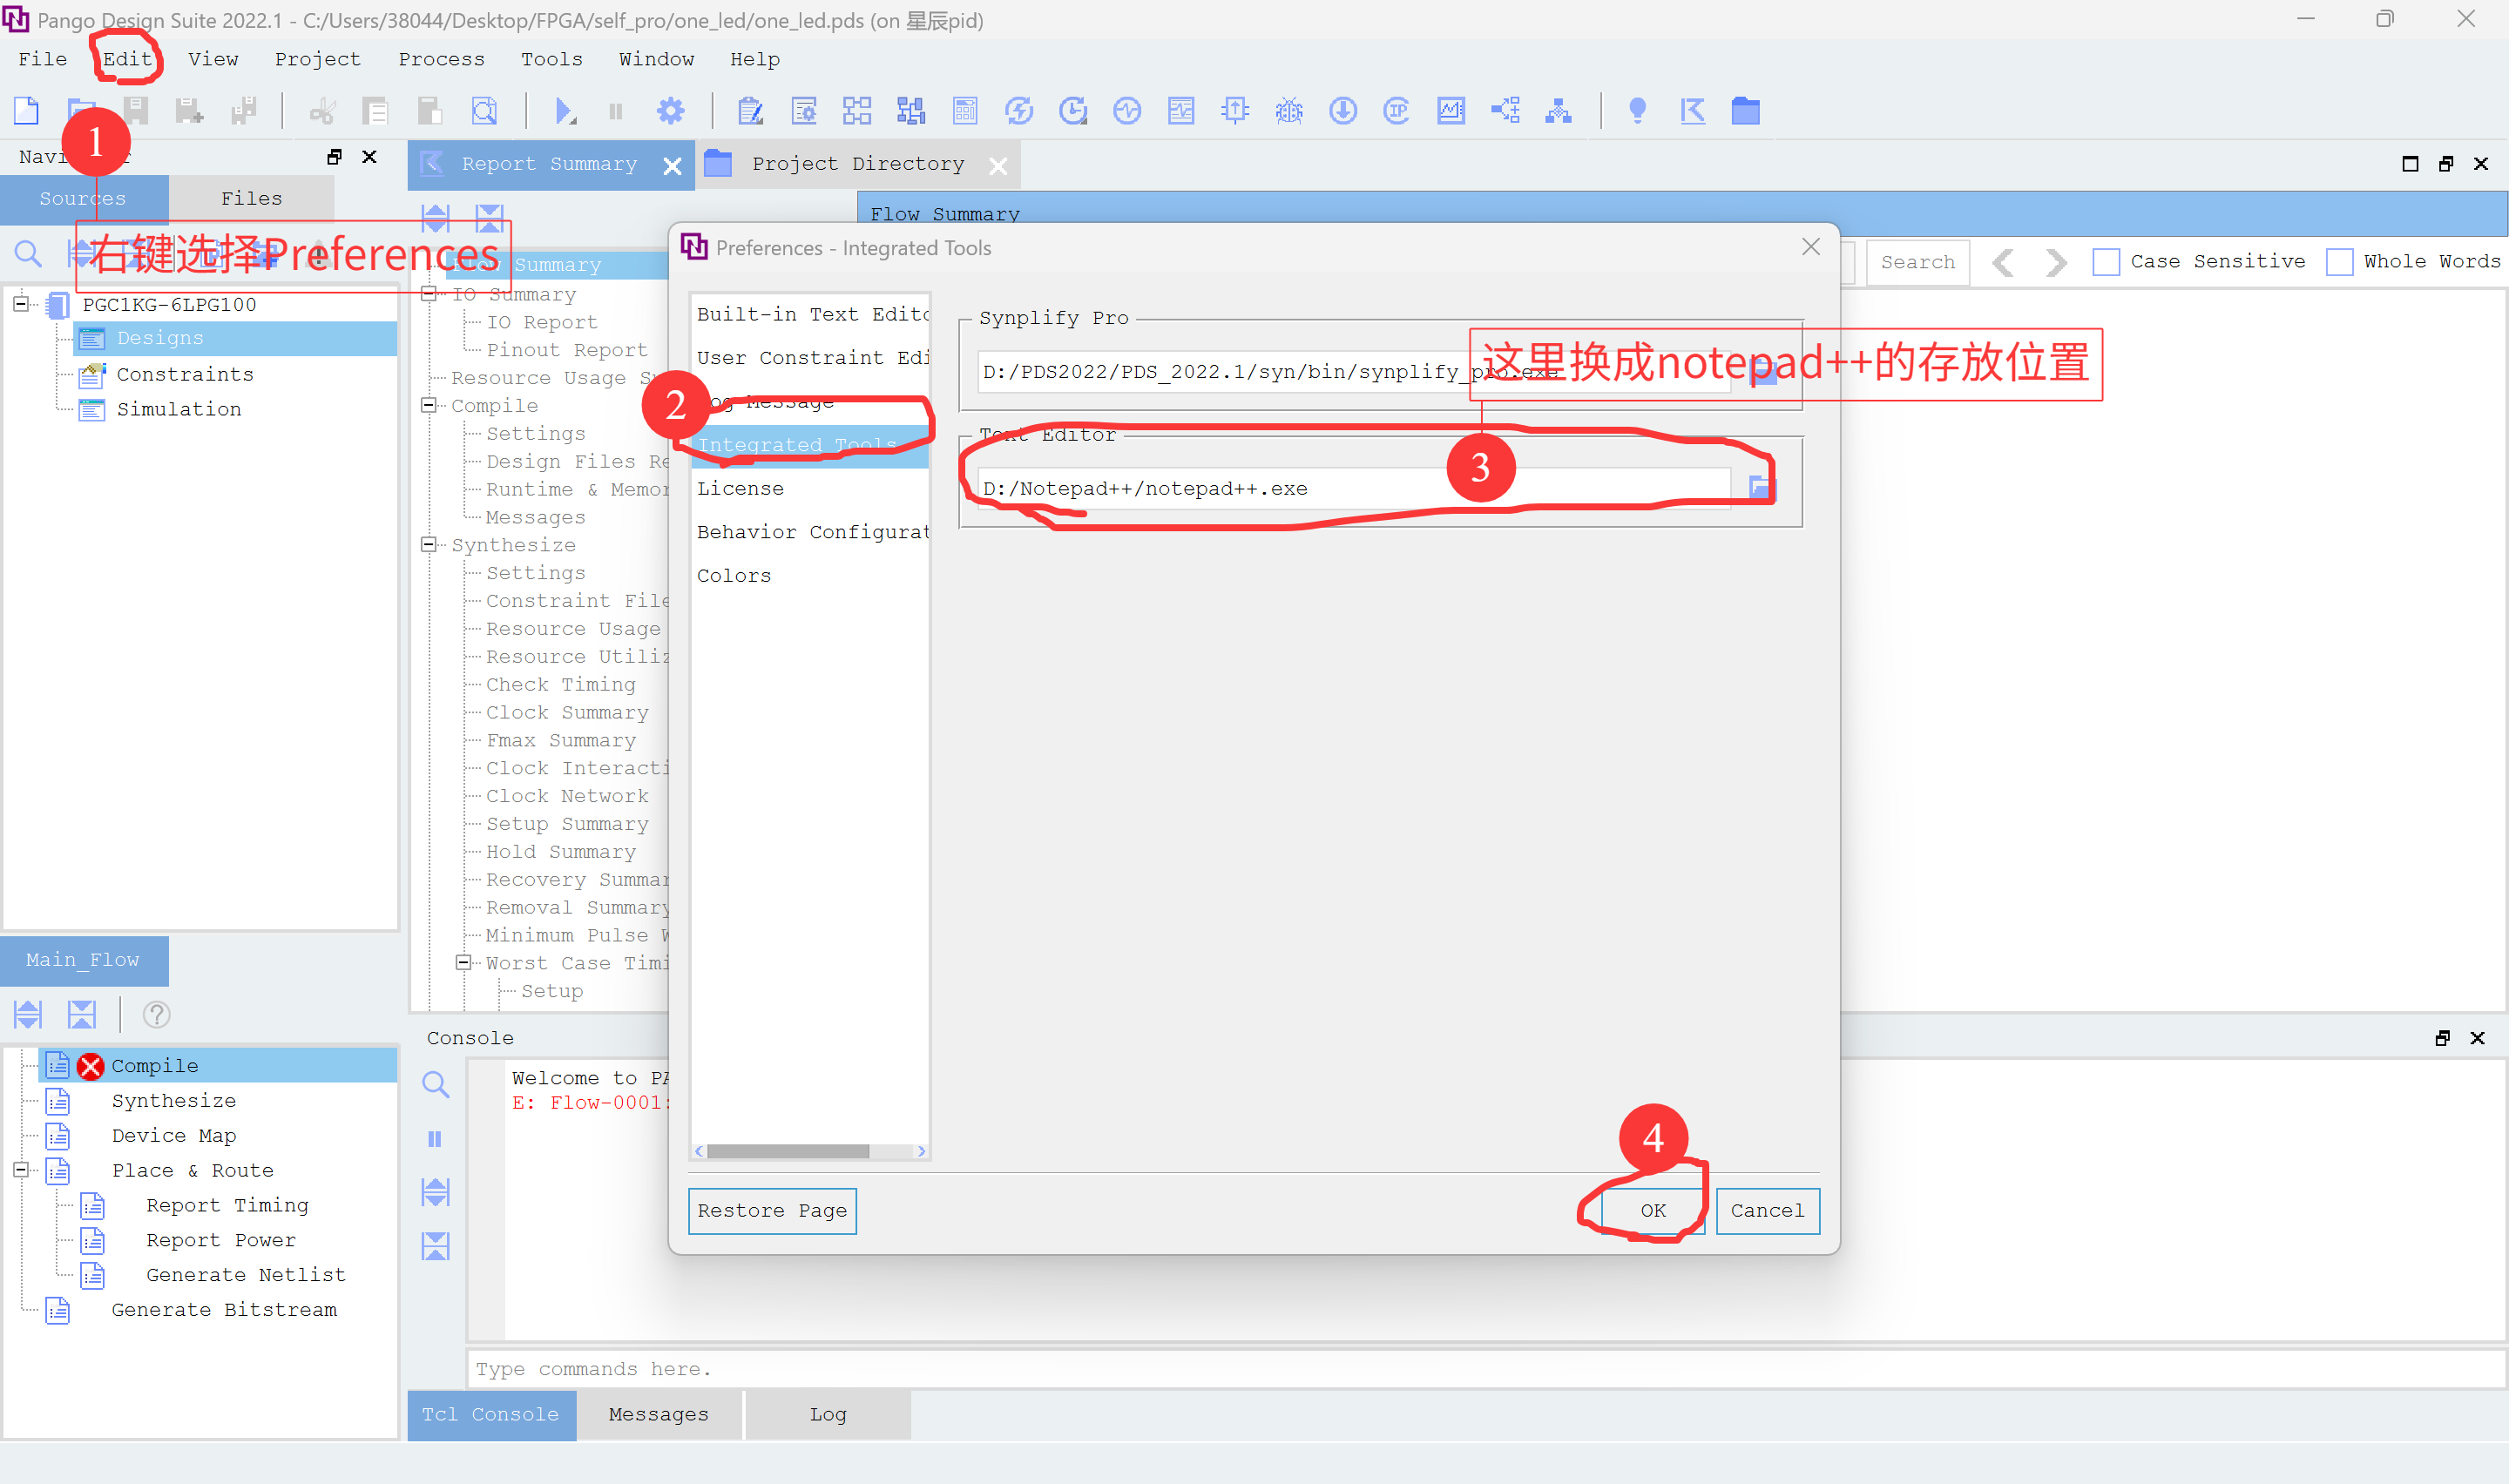This screenshot has width=2509, height=1484.
Task: Open project settings gear icon
Action: point(671,111)
